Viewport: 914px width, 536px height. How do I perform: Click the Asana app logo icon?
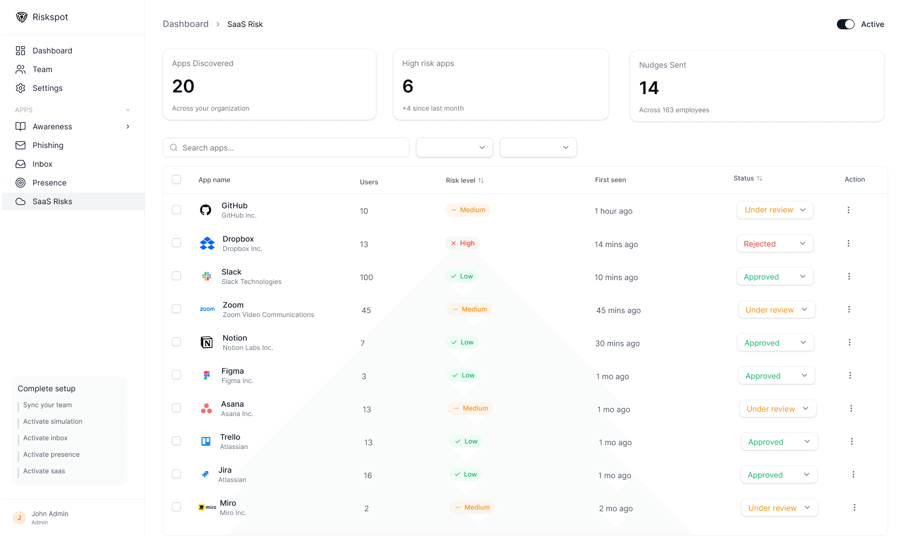[207, 408]
